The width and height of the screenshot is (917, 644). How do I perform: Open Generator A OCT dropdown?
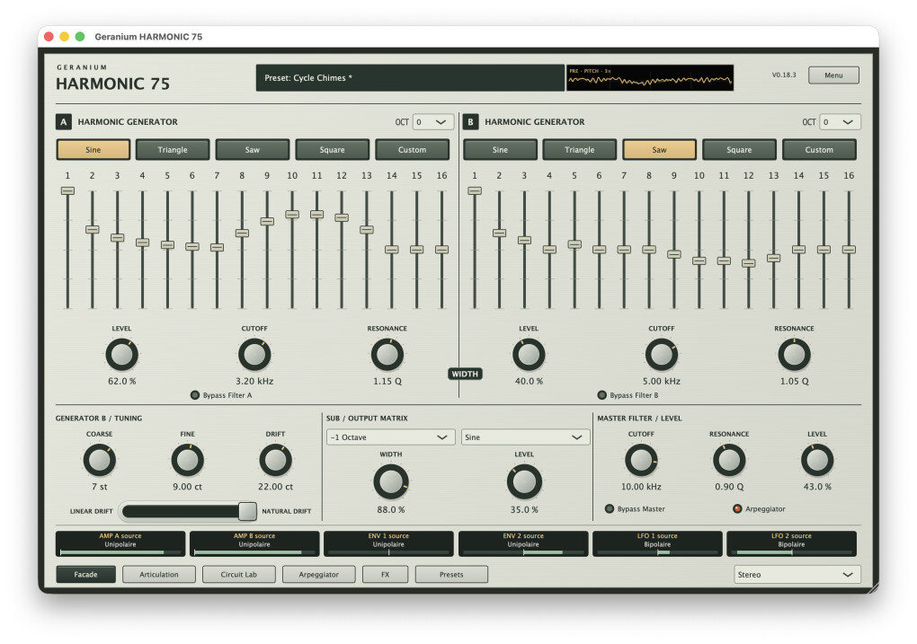(432, 121)
